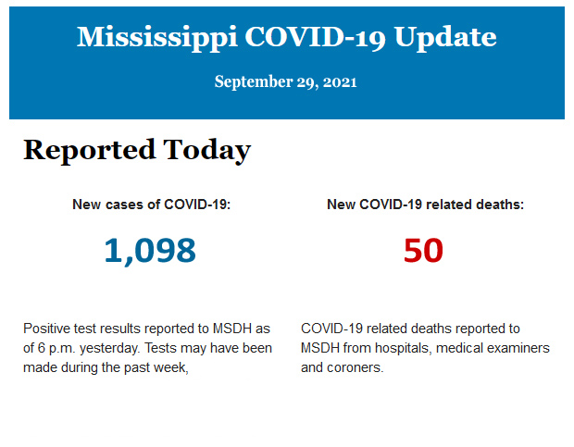Click the positive test results description paragraph
Viewport: 574px width, 447px height.
pos(148,348)
